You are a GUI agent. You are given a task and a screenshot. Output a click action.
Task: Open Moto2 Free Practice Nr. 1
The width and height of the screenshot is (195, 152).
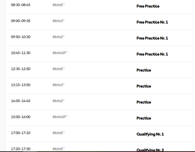[x=152, y=38]
